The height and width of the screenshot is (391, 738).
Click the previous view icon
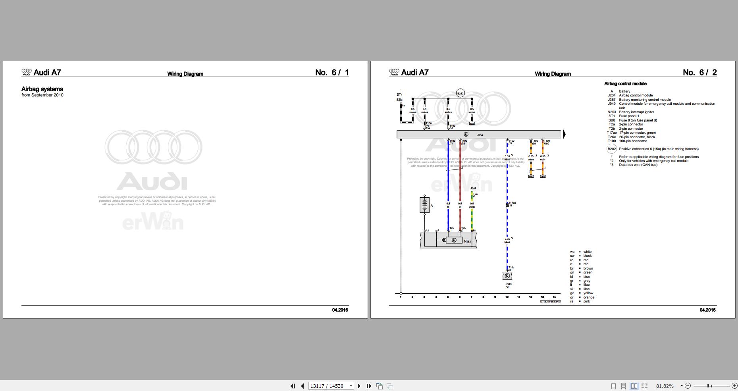[x=380, y=386]
